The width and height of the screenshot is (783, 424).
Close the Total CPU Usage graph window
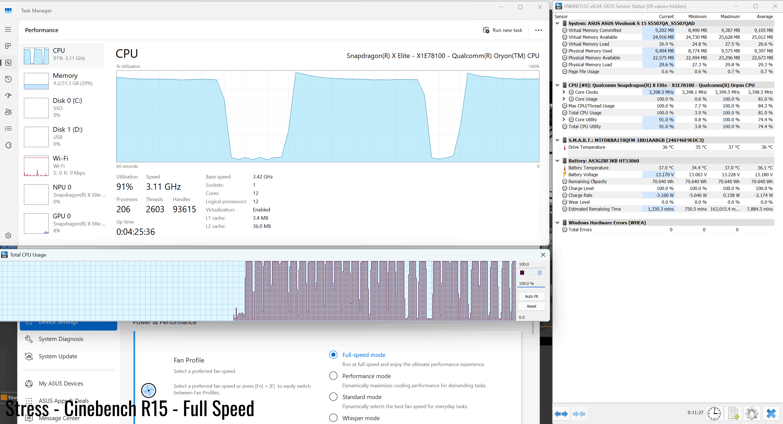click(543, 255)
